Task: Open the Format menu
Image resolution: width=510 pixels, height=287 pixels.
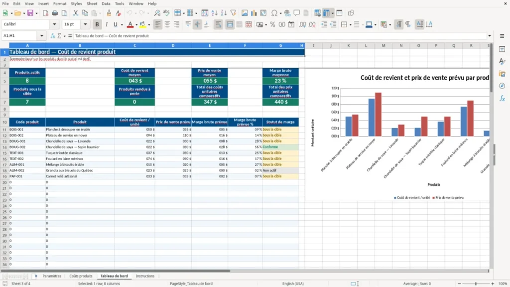Action: pos(60,3)
